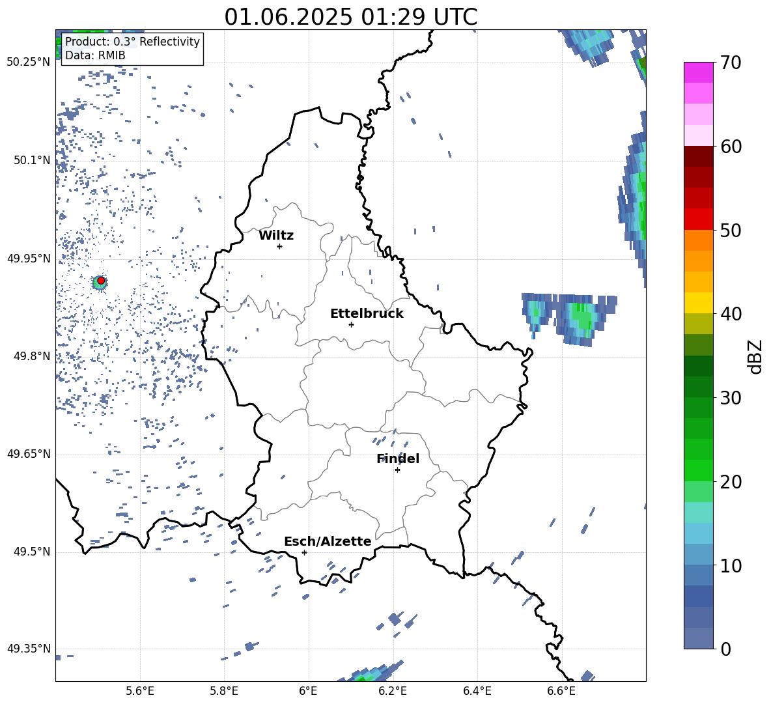Click the 50 tick label on colorbar
Screen dimensions: 771x704
click(x=731, y=230)
